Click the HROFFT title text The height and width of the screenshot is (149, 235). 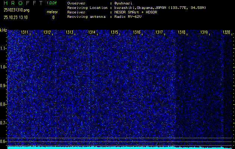coord(24,3)
